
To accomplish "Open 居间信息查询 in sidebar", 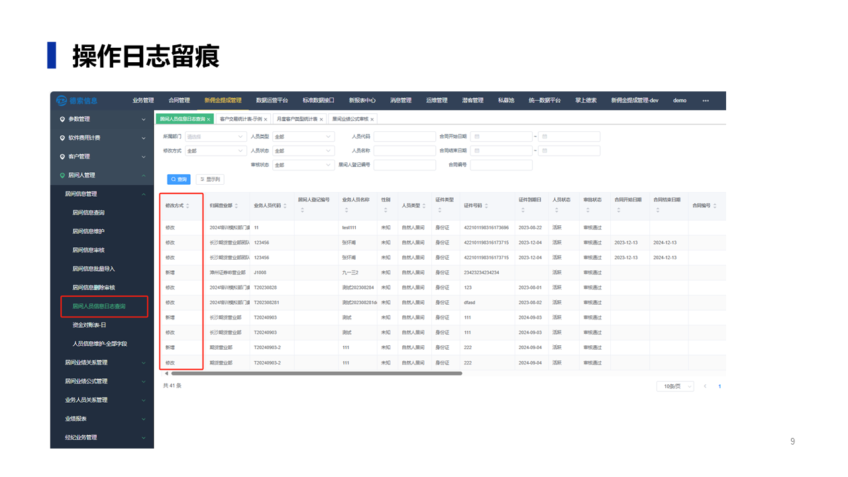I will point(88,213).
